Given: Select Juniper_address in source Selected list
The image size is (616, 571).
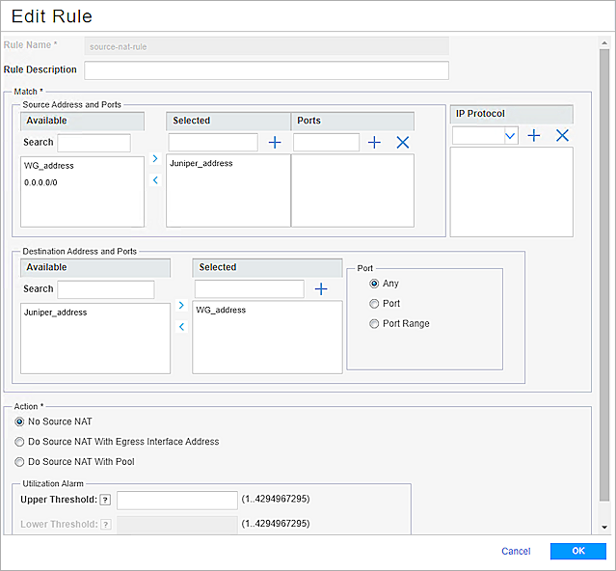Looking at the screenshot, I should [x=201, y=163].
